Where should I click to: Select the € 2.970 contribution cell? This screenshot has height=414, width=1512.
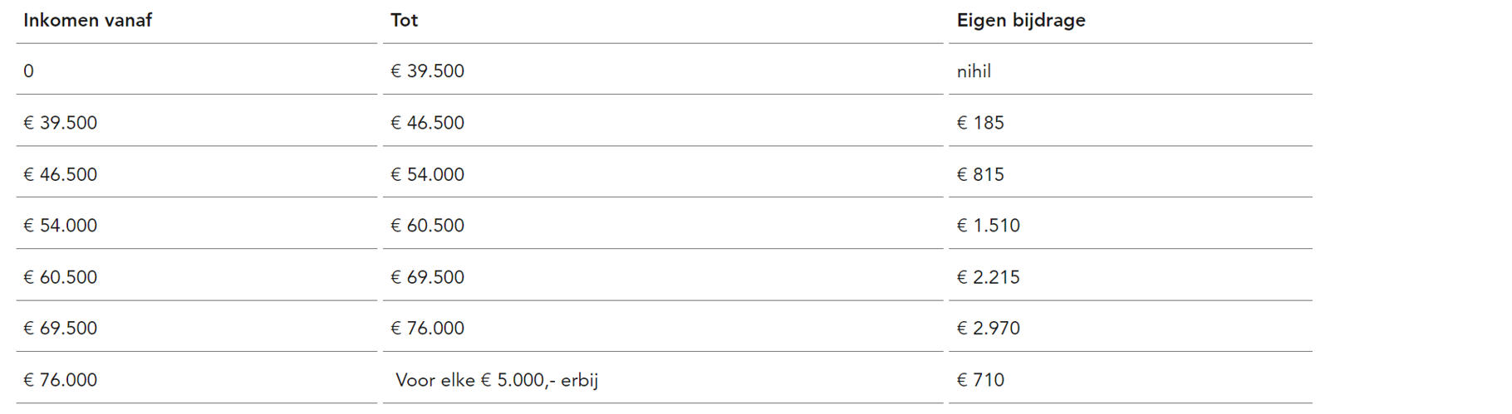(x=988, y=329)
